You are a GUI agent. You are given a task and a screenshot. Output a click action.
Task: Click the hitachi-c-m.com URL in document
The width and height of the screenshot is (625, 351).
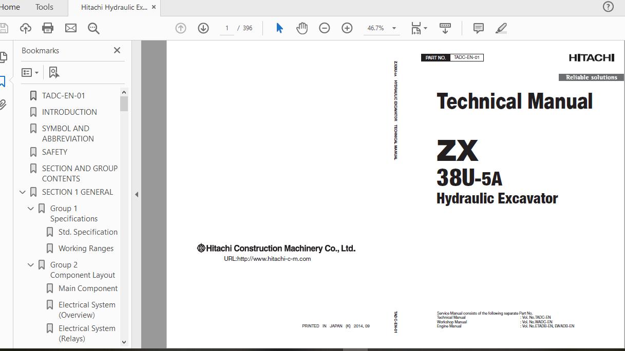click(x=267, y=259)
